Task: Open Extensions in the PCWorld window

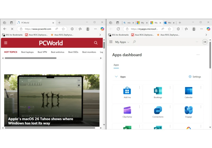Action: coord(72,29)
